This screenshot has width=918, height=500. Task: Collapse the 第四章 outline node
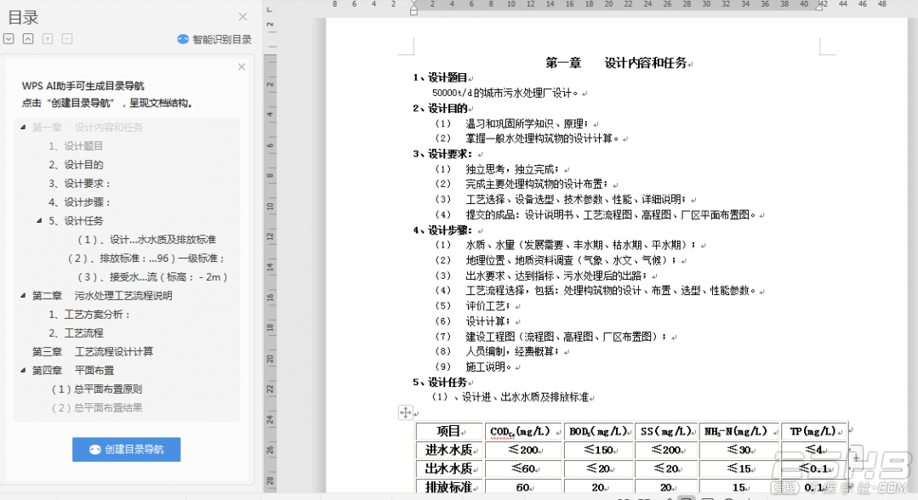click(23, 370)
